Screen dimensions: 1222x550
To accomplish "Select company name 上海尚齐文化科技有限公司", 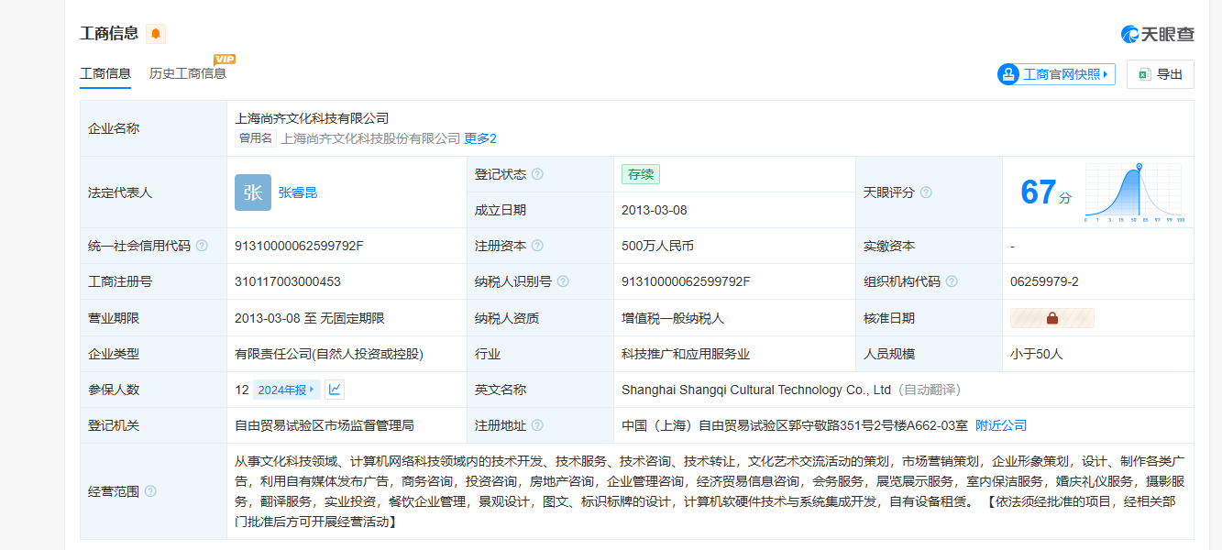I will (312, 118).
